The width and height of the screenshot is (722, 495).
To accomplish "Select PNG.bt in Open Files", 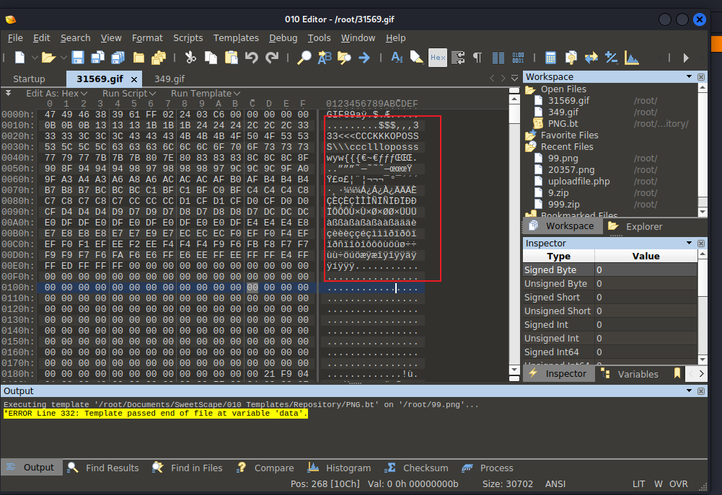I will pyautogui.click(x=563, y=123).
